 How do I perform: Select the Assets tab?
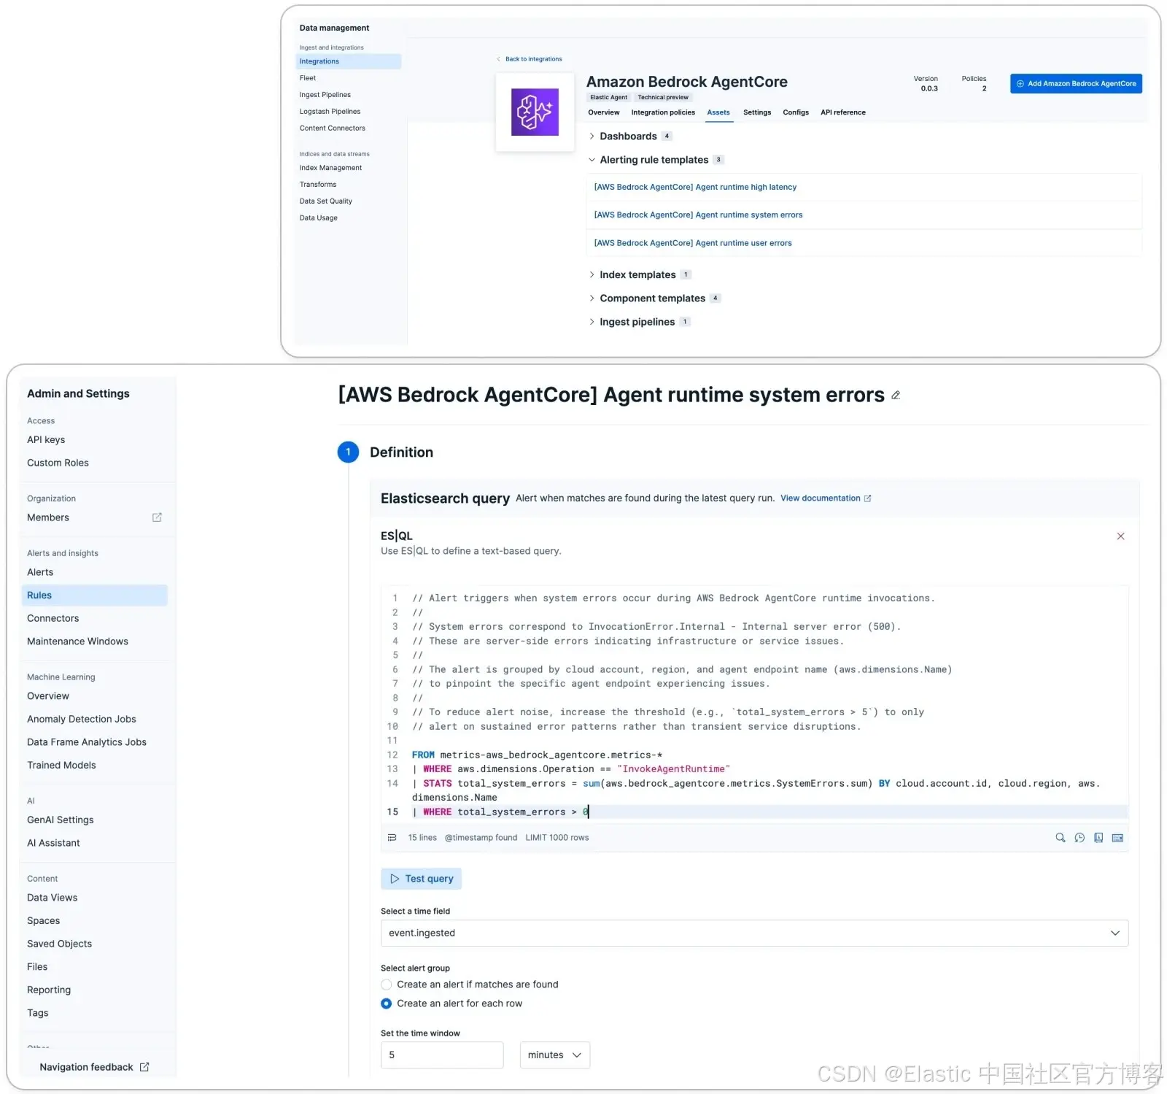(718, 112)
